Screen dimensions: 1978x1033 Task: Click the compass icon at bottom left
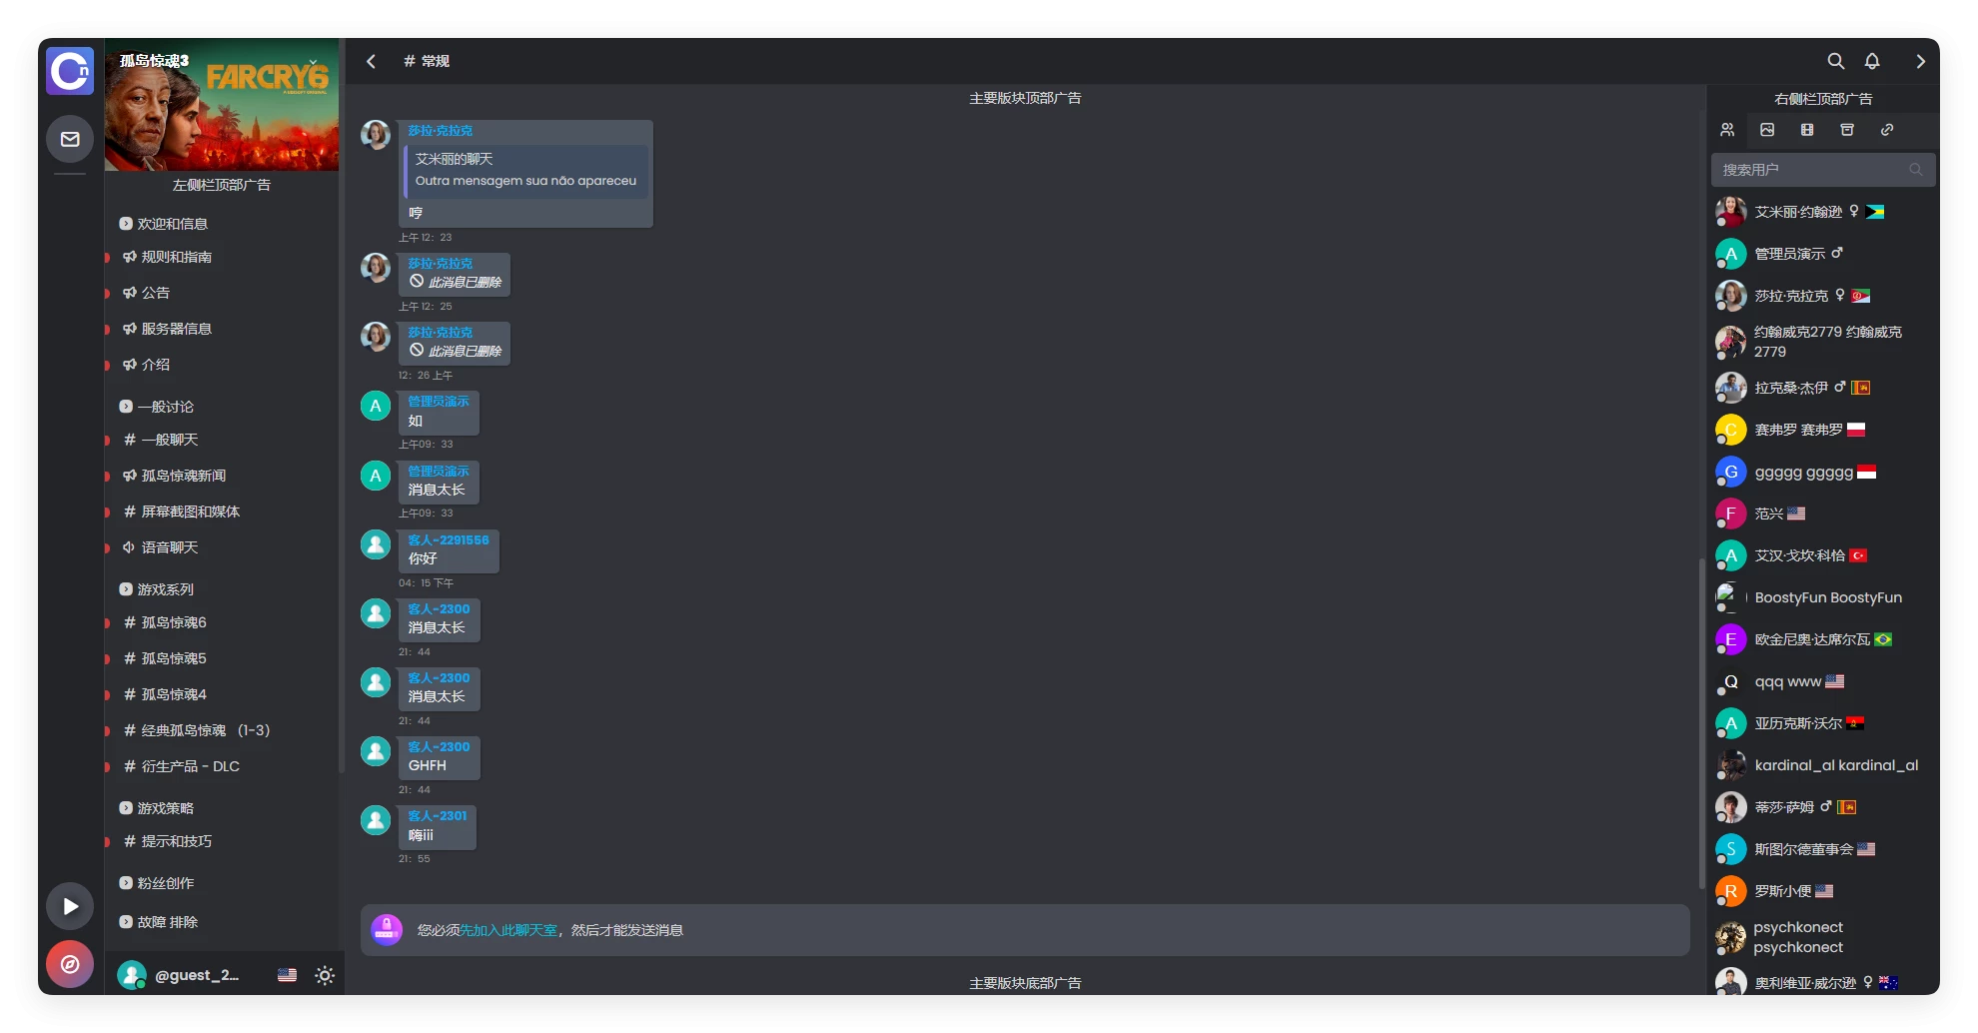69,964
